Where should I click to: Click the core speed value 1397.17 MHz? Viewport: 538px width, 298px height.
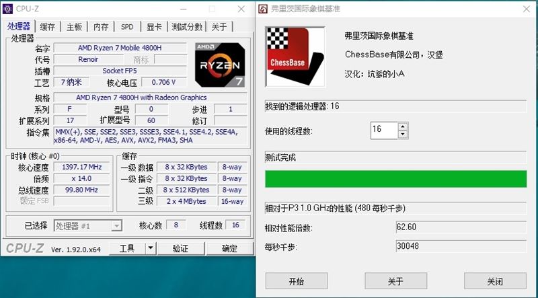[81, 167]
